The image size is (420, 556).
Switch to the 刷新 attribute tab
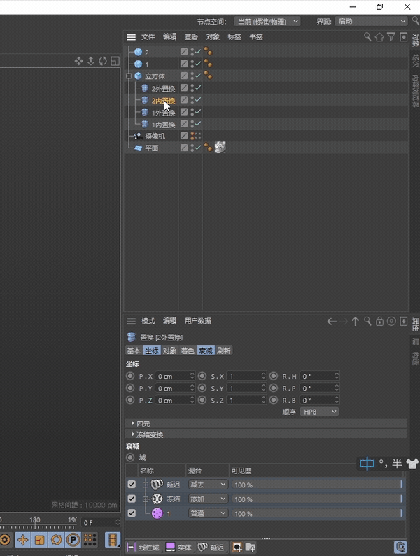pyautogui.click(x=223, y=351)
